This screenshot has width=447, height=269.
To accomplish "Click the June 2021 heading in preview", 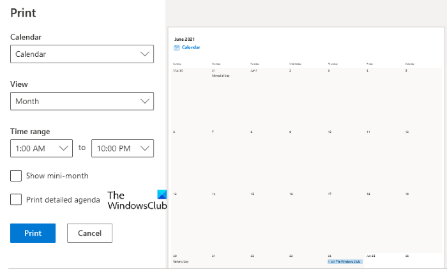I will 184,39.
